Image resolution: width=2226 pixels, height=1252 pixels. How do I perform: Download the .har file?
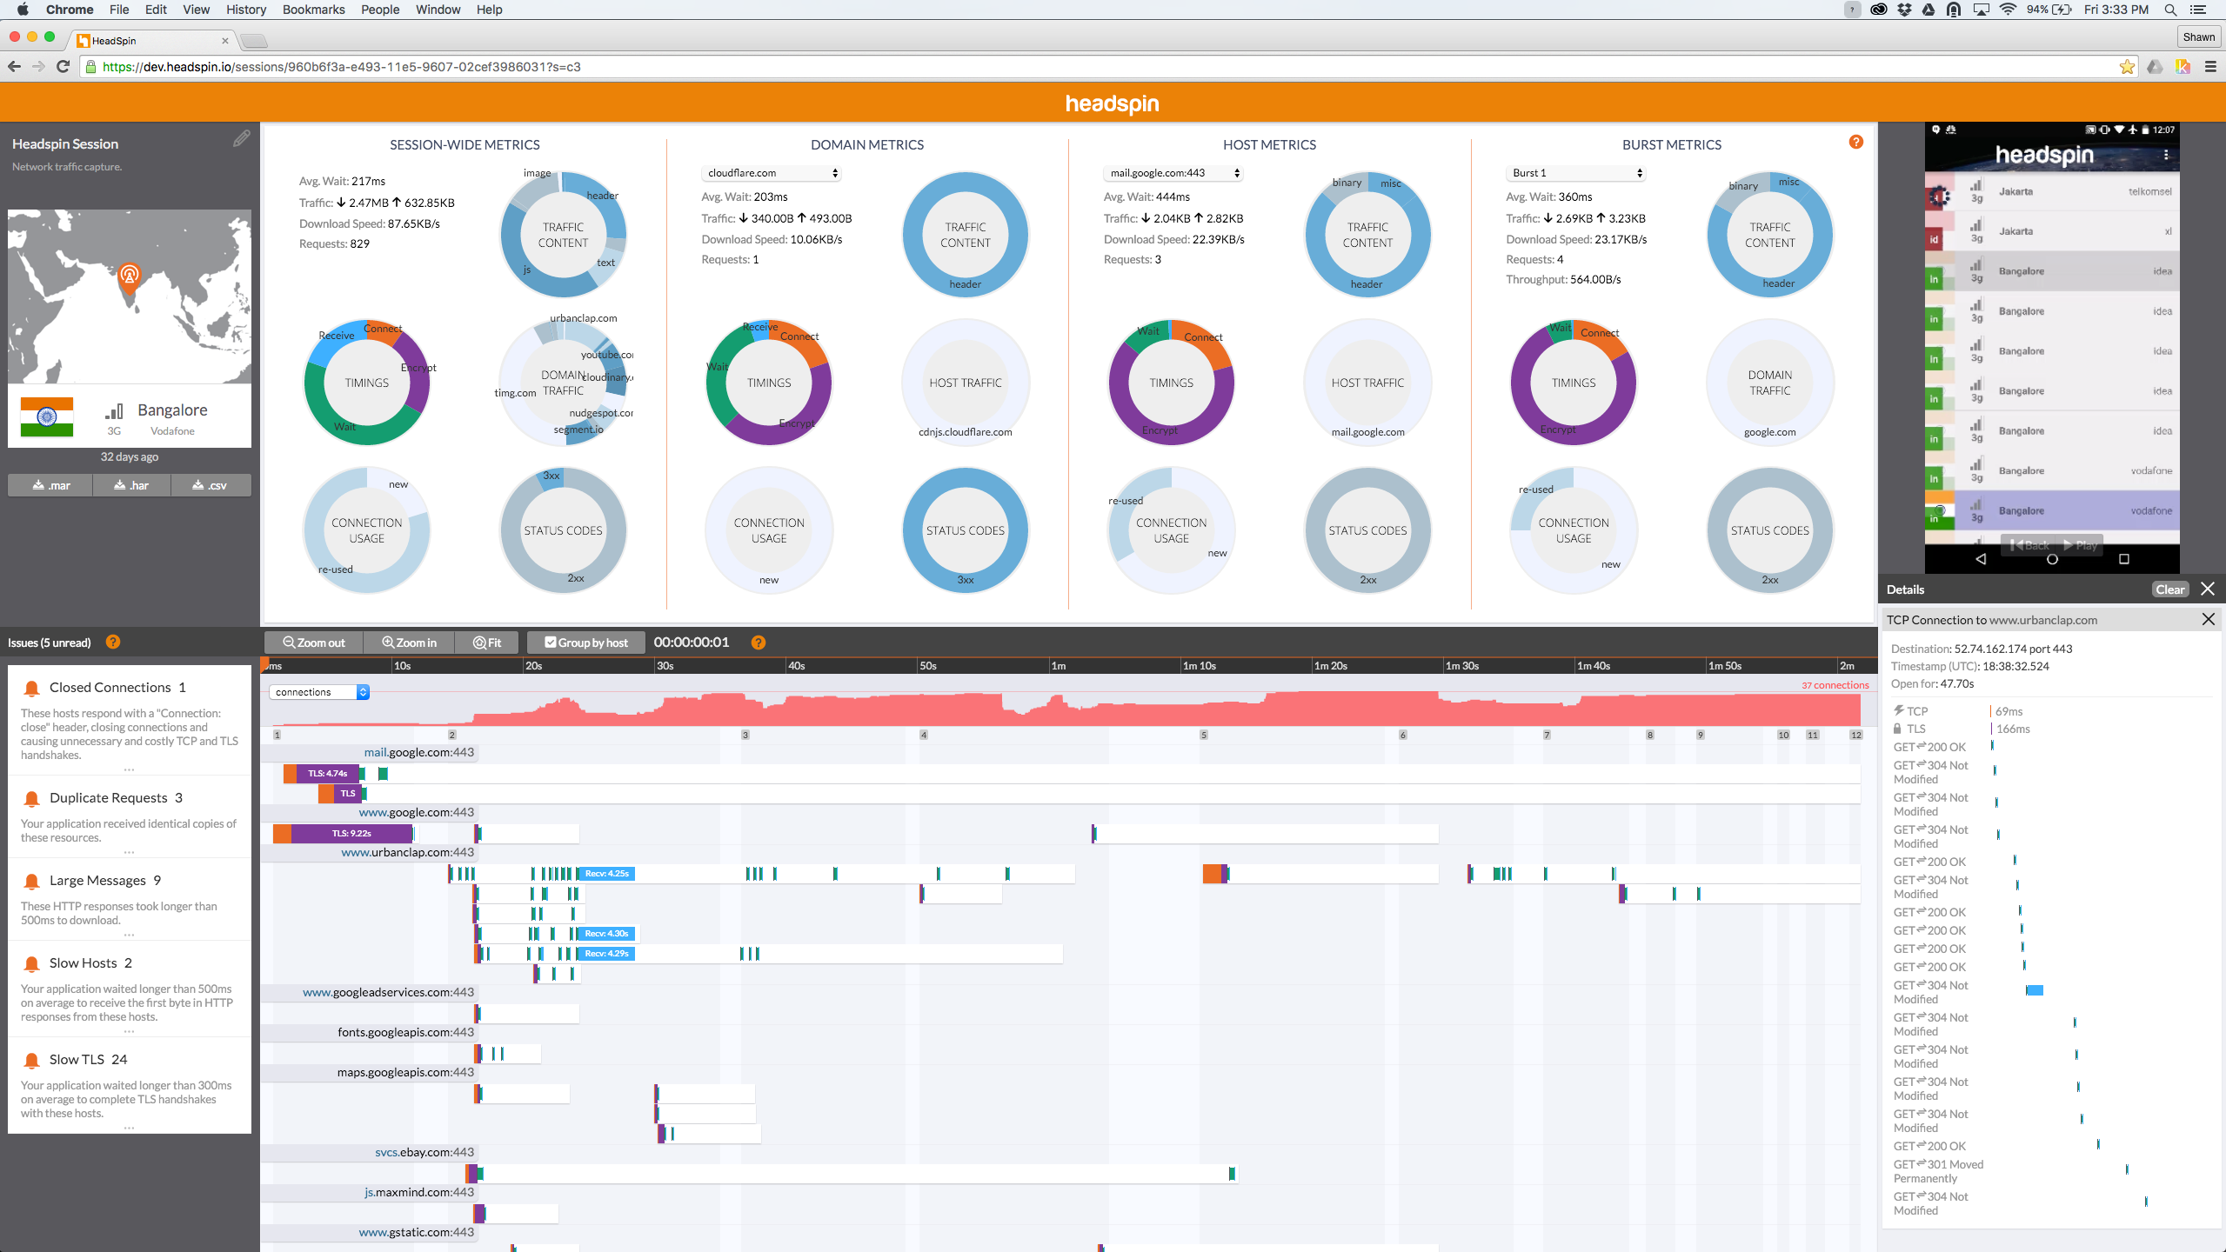coord(131,485)
